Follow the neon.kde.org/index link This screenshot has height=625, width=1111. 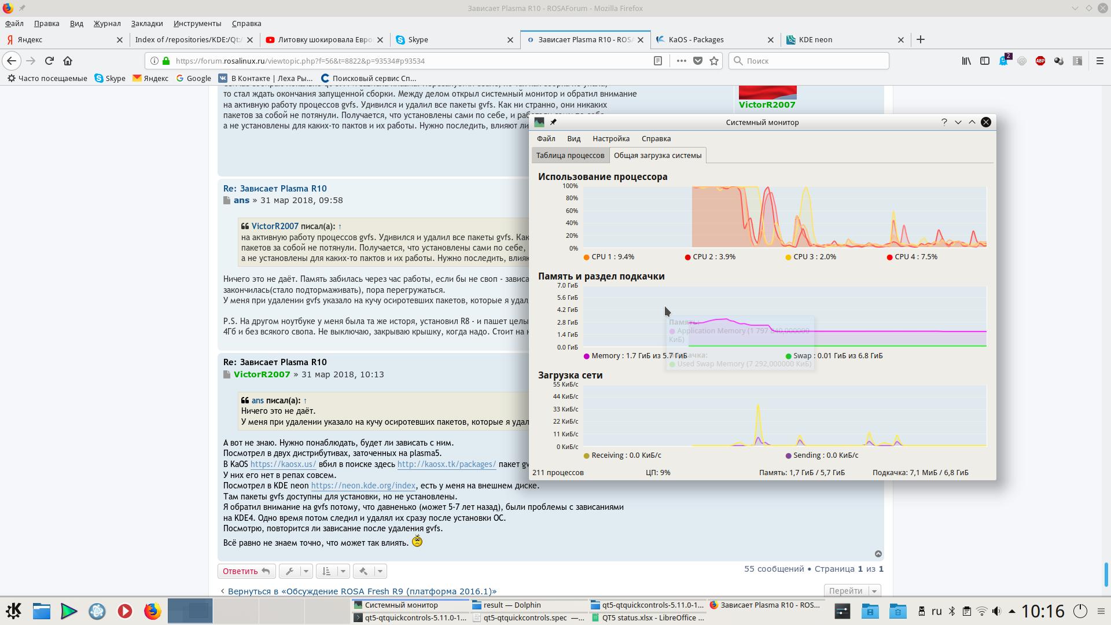point(363,486)
